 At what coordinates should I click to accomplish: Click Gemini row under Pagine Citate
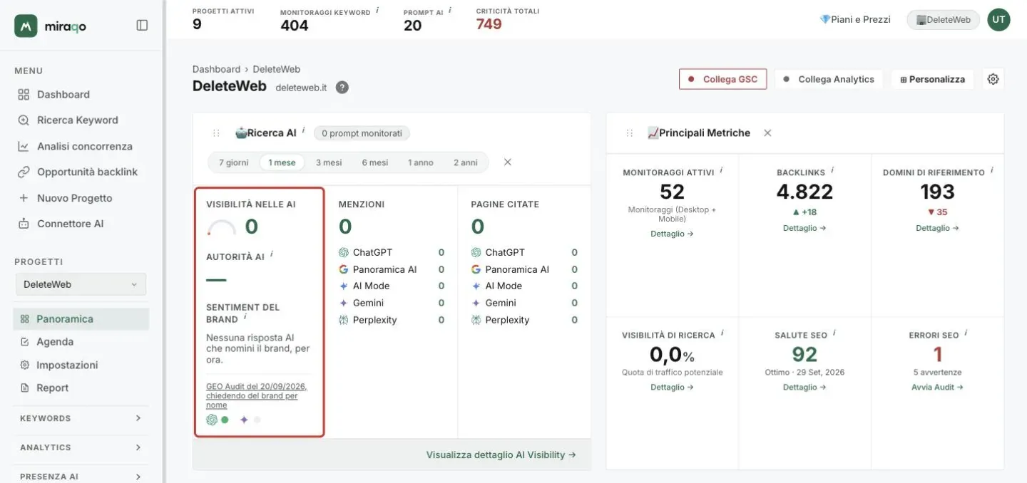coord(524,303)
